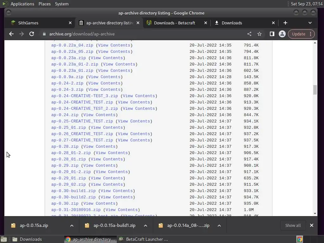Screen dimensions: 324x243
Task: Switch to BetaCraft Launcher in taskbar
Action: (x=144, y=239)
